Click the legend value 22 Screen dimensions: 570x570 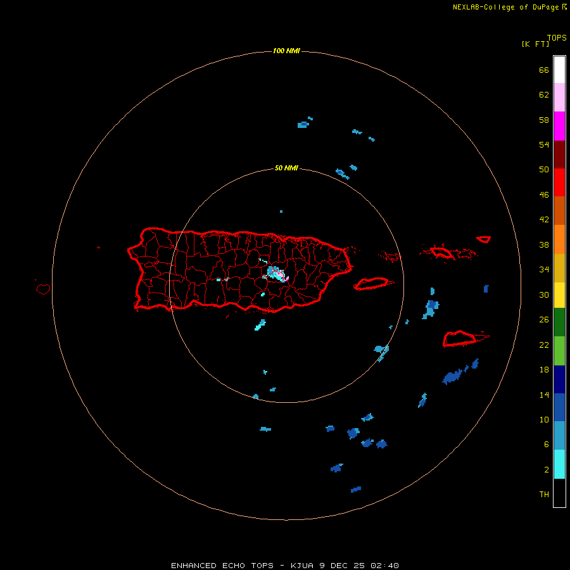pyautogui.click(x=544, y=345)
